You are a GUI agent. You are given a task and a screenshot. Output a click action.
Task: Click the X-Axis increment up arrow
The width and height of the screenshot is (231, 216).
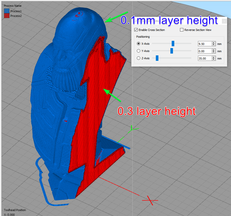coord(214,43)
